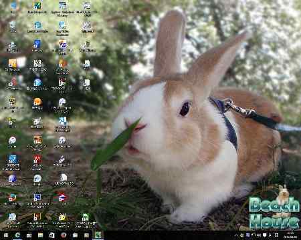The width and height of the screenshot is (301, 240).
Task: Click the red round icon on the taskbar
Action: point(64,235)
